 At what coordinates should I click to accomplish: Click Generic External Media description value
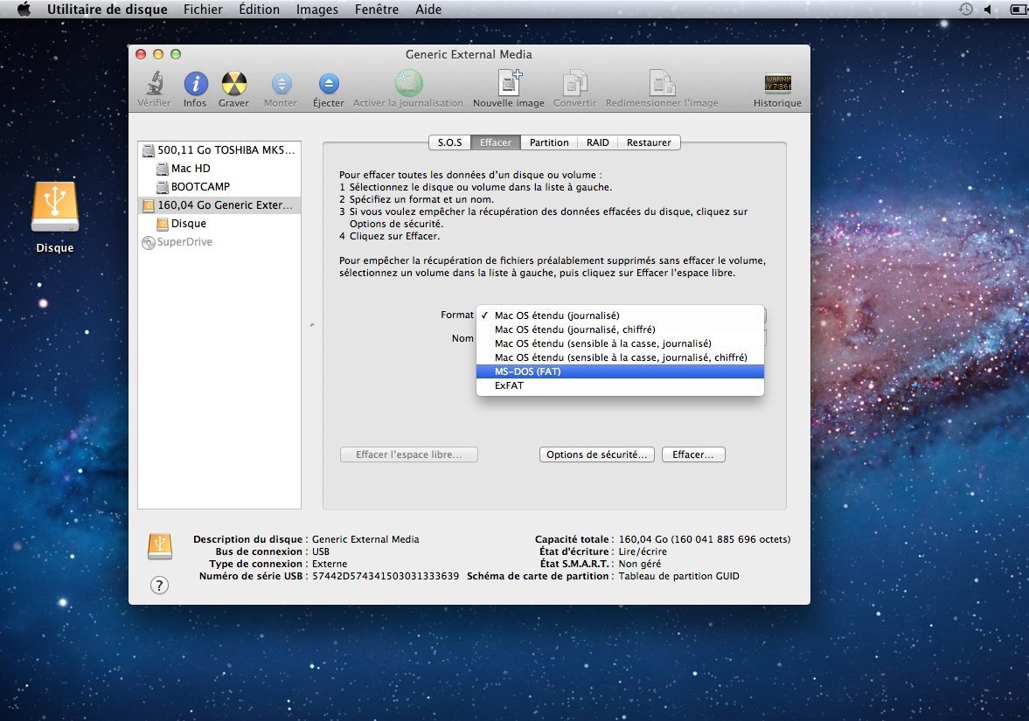click(365, 539)
